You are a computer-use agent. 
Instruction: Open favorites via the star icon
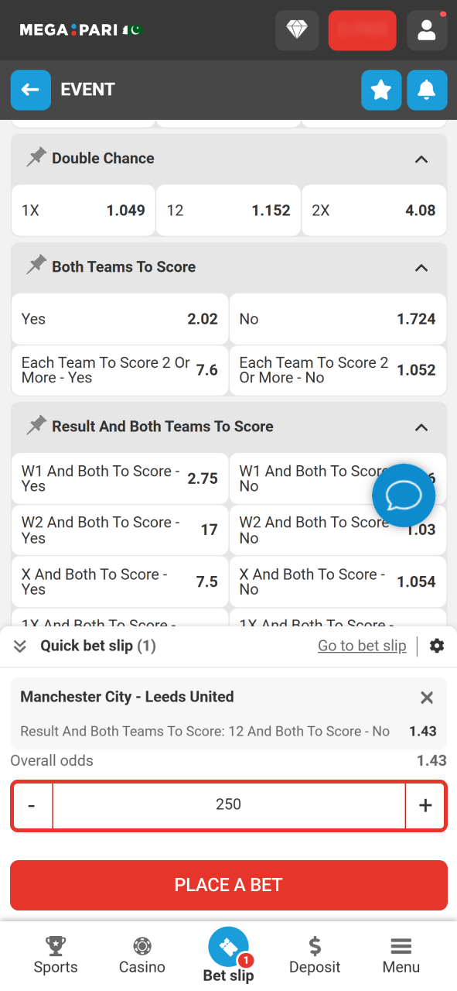pos(380,90)
